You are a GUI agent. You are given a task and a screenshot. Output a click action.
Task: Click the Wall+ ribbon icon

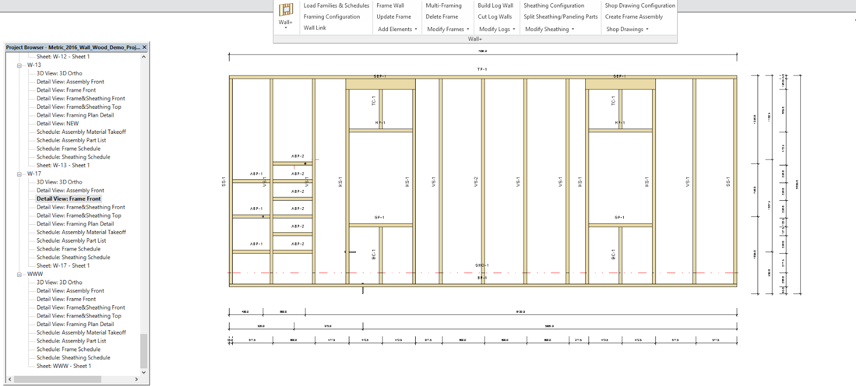tap(286, 15)
